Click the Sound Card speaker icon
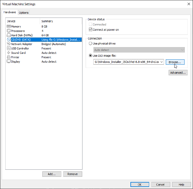Screen dimensions: 193x189 point(9,53)
